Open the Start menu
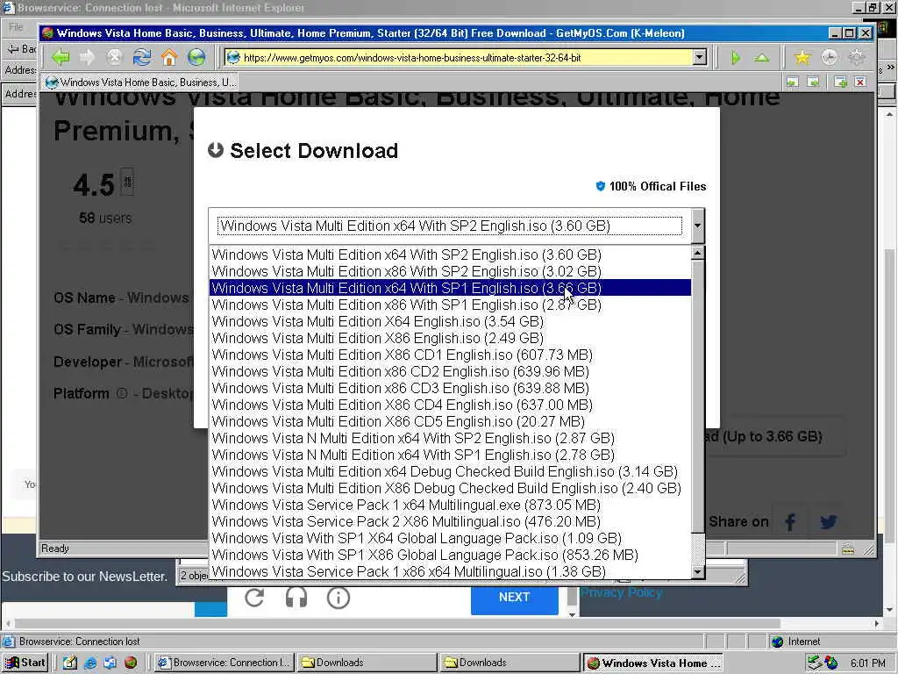 pos(25,663)
